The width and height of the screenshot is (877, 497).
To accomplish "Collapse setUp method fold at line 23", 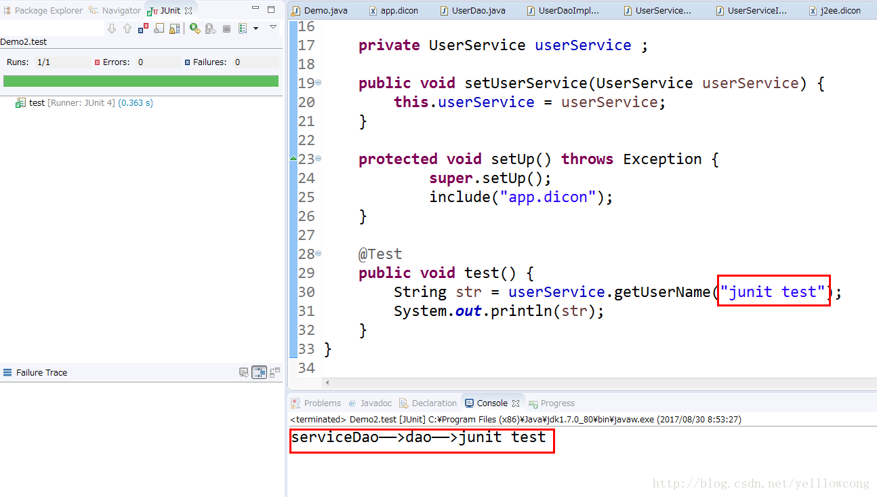I will click(x=319, y=159).
